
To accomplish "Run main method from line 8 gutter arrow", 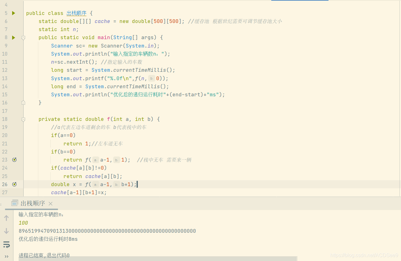I will (13, 38).
